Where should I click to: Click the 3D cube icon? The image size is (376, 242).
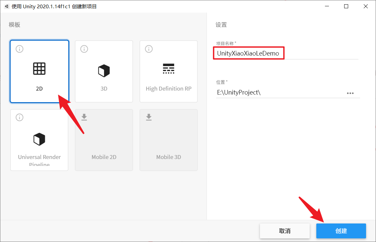(104, 71)
